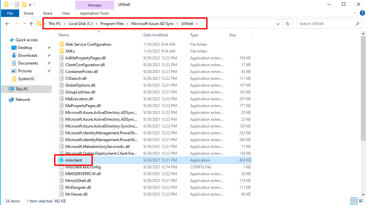
Task: Click the Pictures icon in sidebar
Action: [14, 71]
